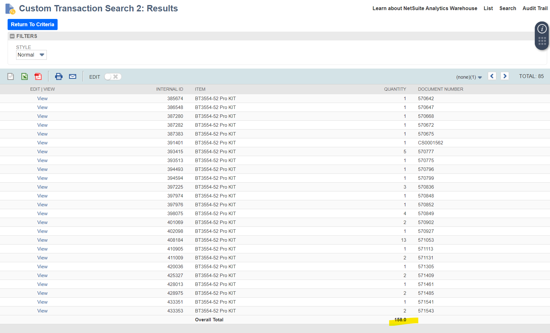The height and width of the screenshot is (333, 550).
Task: Select document number 570777 cell
Action: [426, 152]
